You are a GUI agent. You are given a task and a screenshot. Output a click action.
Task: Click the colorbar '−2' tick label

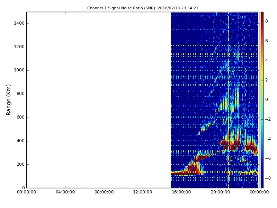(268, 119)
